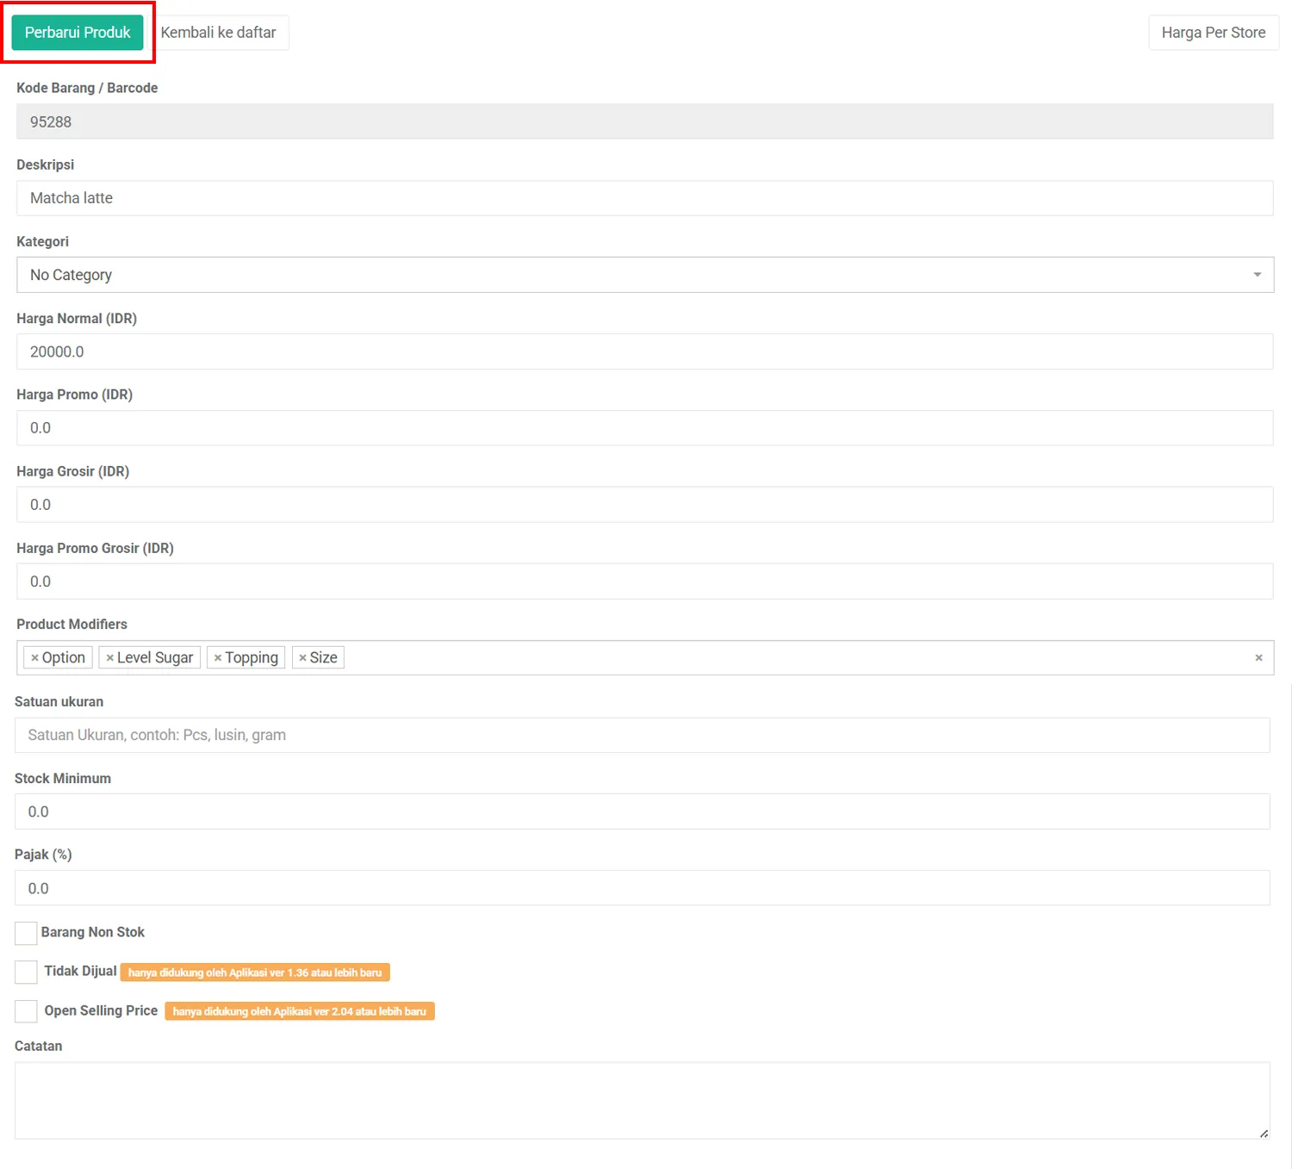Click the Kode Barang / Barcode field
The image size is (1292, 1169).
click(644, 121)
